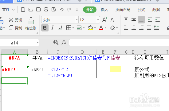Switch to the 插入 ribbon tab
Screen dimensions: 169x111
tap(104, 10)
